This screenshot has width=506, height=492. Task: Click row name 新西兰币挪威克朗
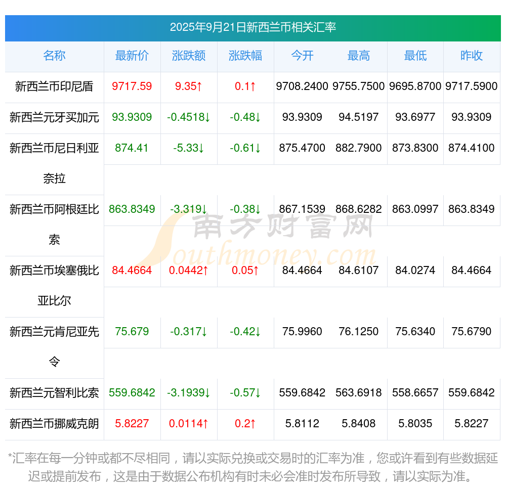click(x=54, y=423)
